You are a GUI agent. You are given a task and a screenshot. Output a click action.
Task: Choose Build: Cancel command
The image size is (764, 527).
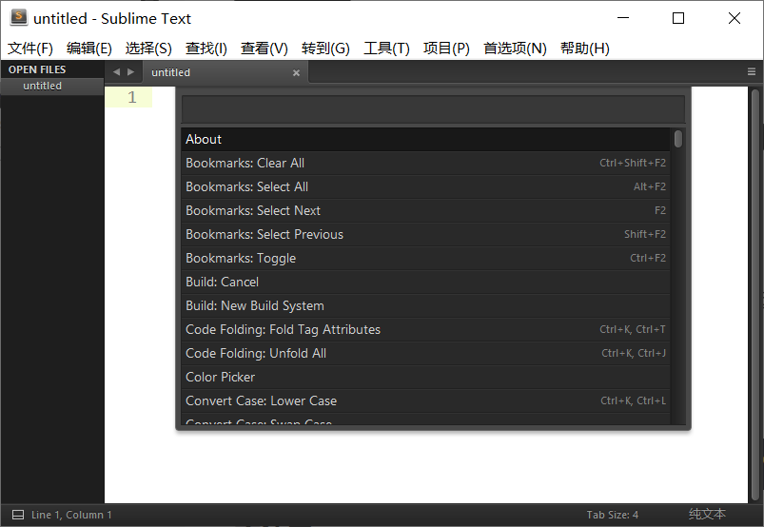click(x=425, y=282)
